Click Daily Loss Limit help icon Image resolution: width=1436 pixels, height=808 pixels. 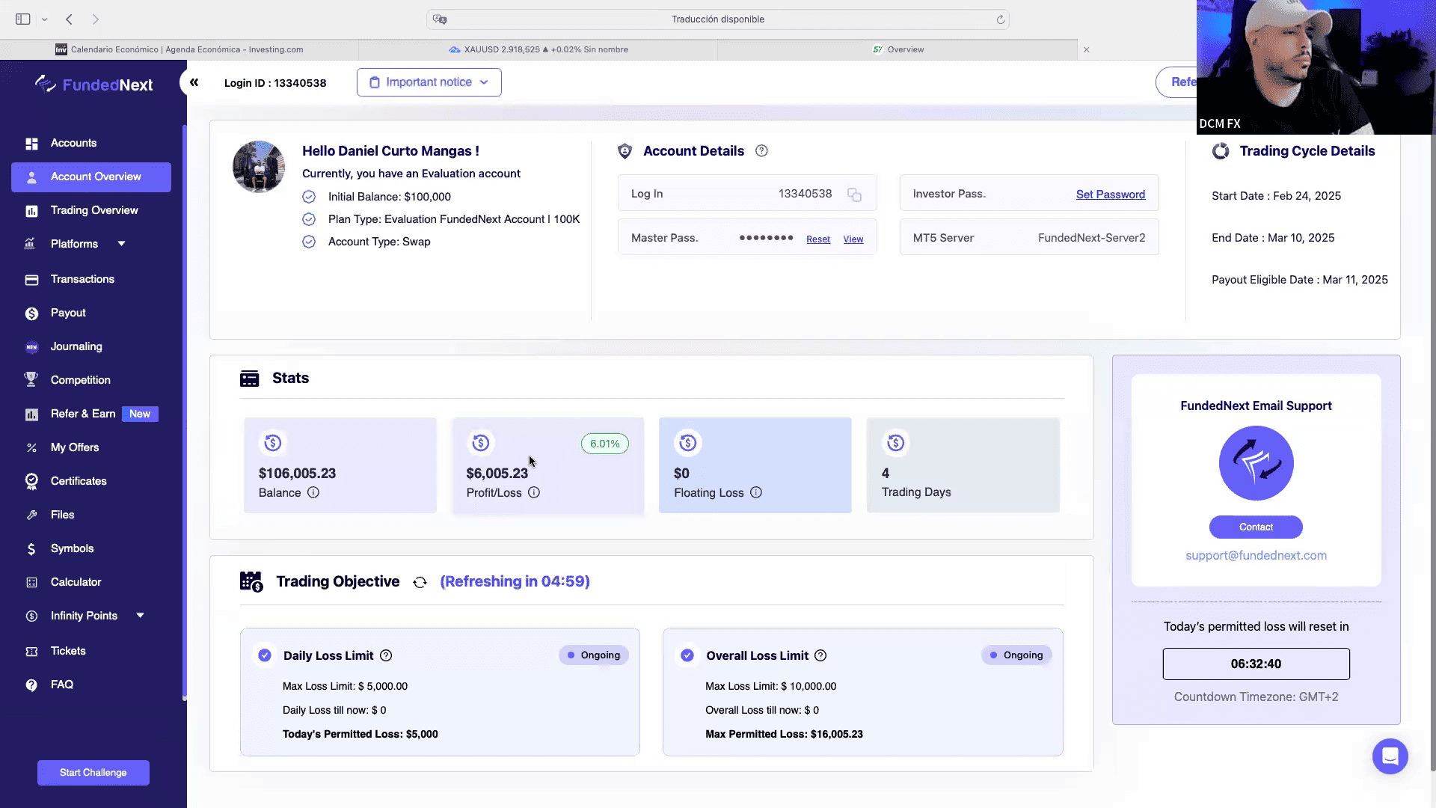coord(386,655)
